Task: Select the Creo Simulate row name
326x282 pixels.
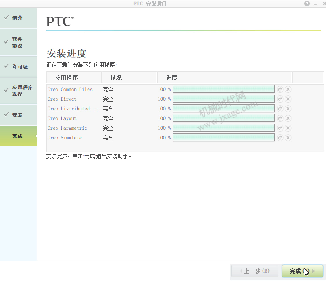Action: coord(65,138)
